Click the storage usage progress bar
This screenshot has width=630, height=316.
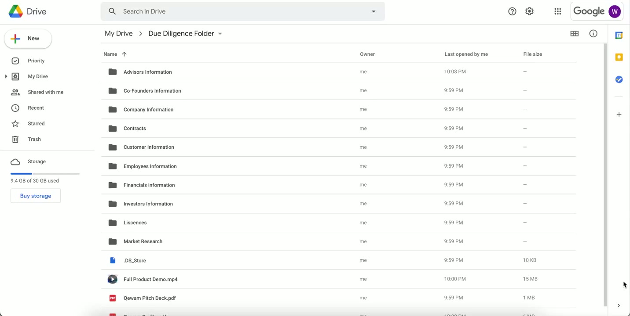[45, 174]
